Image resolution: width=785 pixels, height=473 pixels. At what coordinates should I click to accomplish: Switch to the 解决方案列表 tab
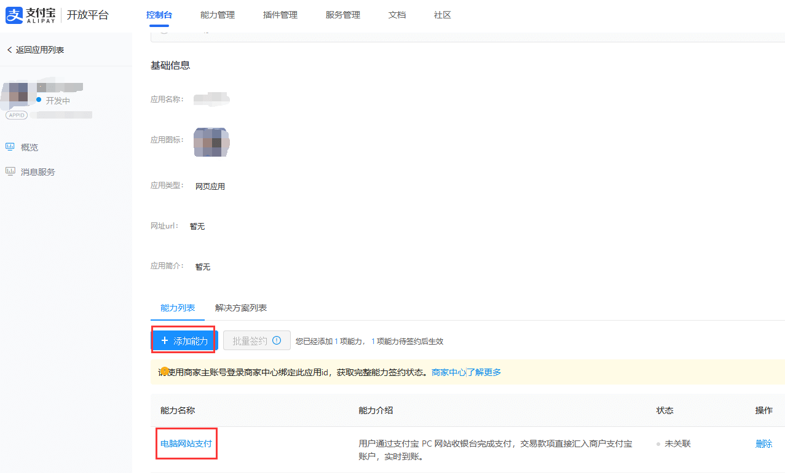[241, 308]
